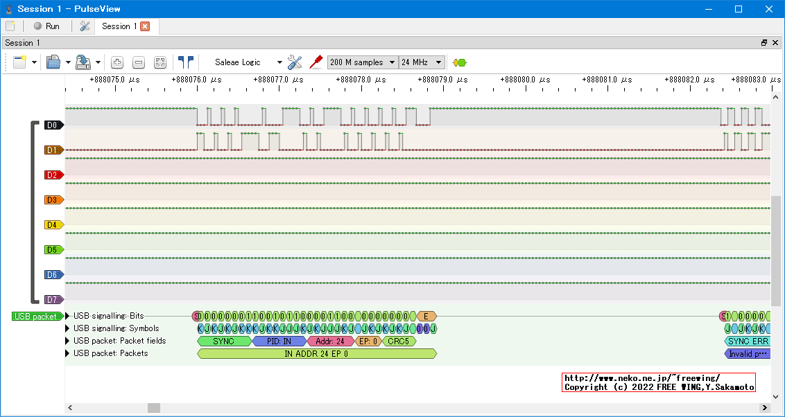Add a protocol decoder
This screenshot has width=785, height=417.
[x=459, y=62]
